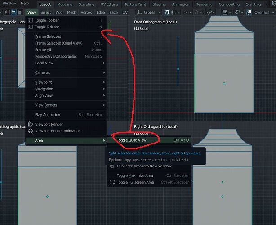
Task: Open the Edge header menu
Action: 101,12
